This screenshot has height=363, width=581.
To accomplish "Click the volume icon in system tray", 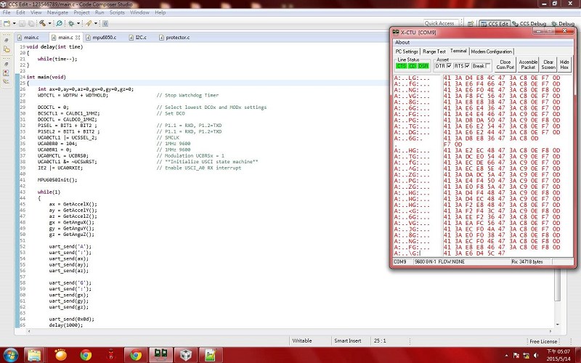I will tap(535, 356).
